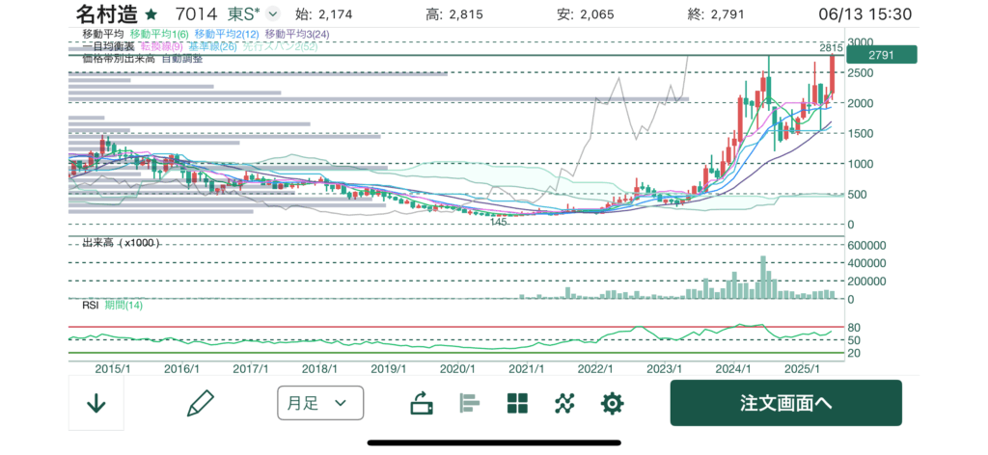Go to 注文画面へ order screen
This screenshot has height=455, width=988.
[x=785, y=403]
